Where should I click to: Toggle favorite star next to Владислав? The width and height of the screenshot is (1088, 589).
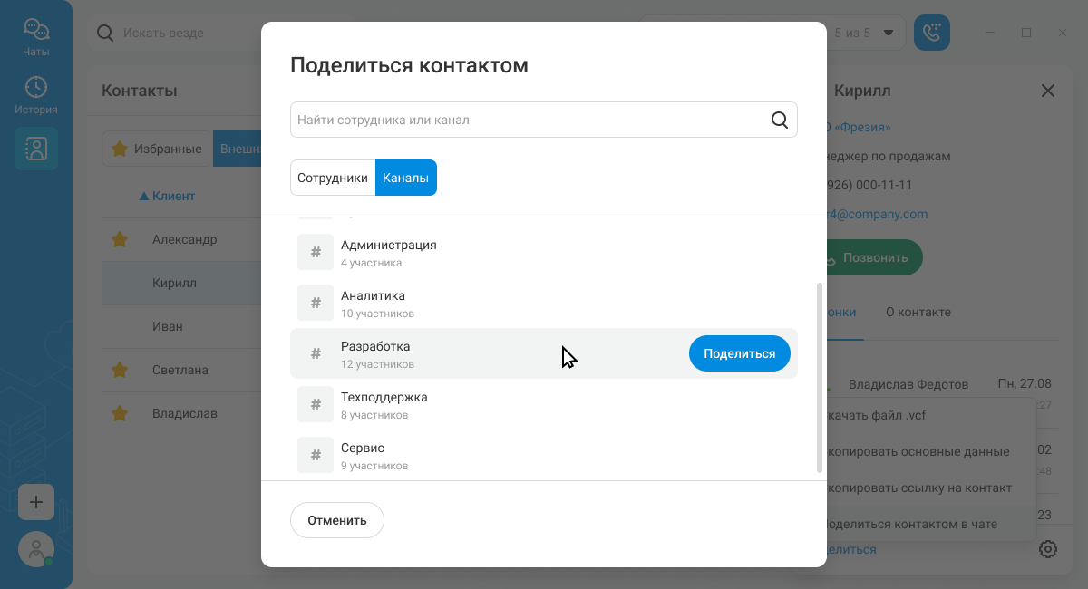119,413
